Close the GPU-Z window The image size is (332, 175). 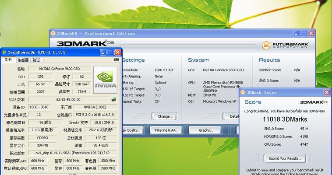point(118,52)
